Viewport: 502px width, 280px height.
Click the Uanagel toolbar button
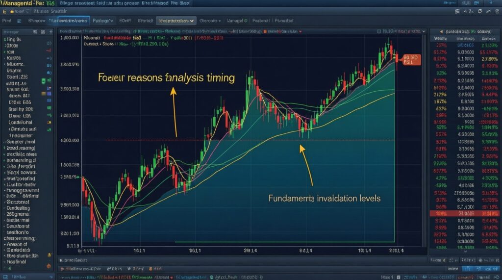coord(237,21)
